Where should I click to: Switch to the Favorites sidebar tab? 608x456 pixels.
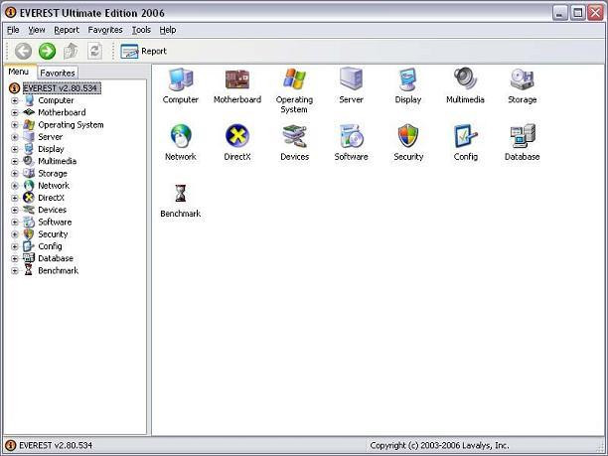(58, 73)
